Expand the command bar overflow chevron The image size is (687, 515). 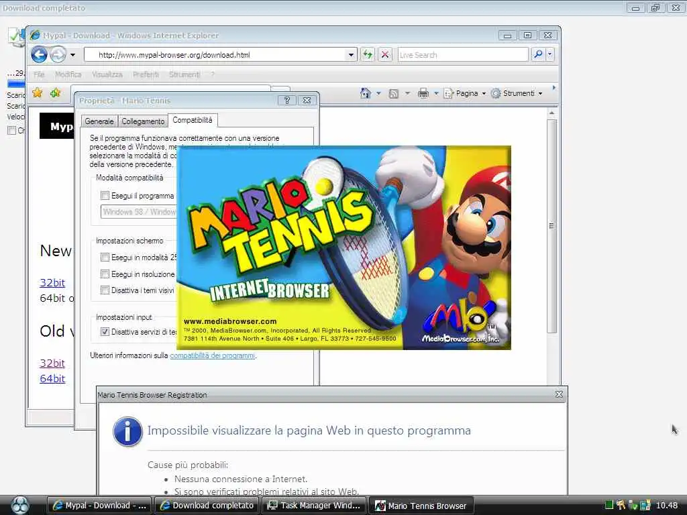553,88
